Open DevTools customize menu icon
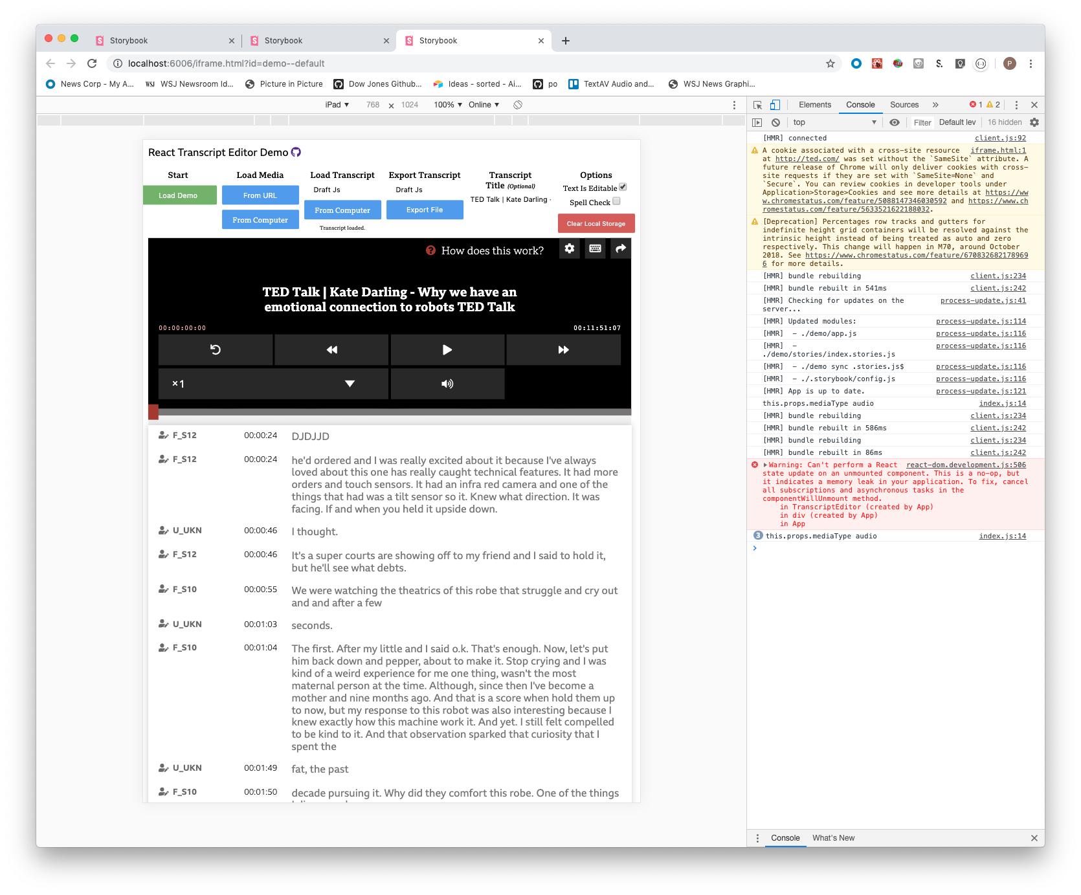The width and height of the screenshot is (1081, 895). (x=1016, y=105)
